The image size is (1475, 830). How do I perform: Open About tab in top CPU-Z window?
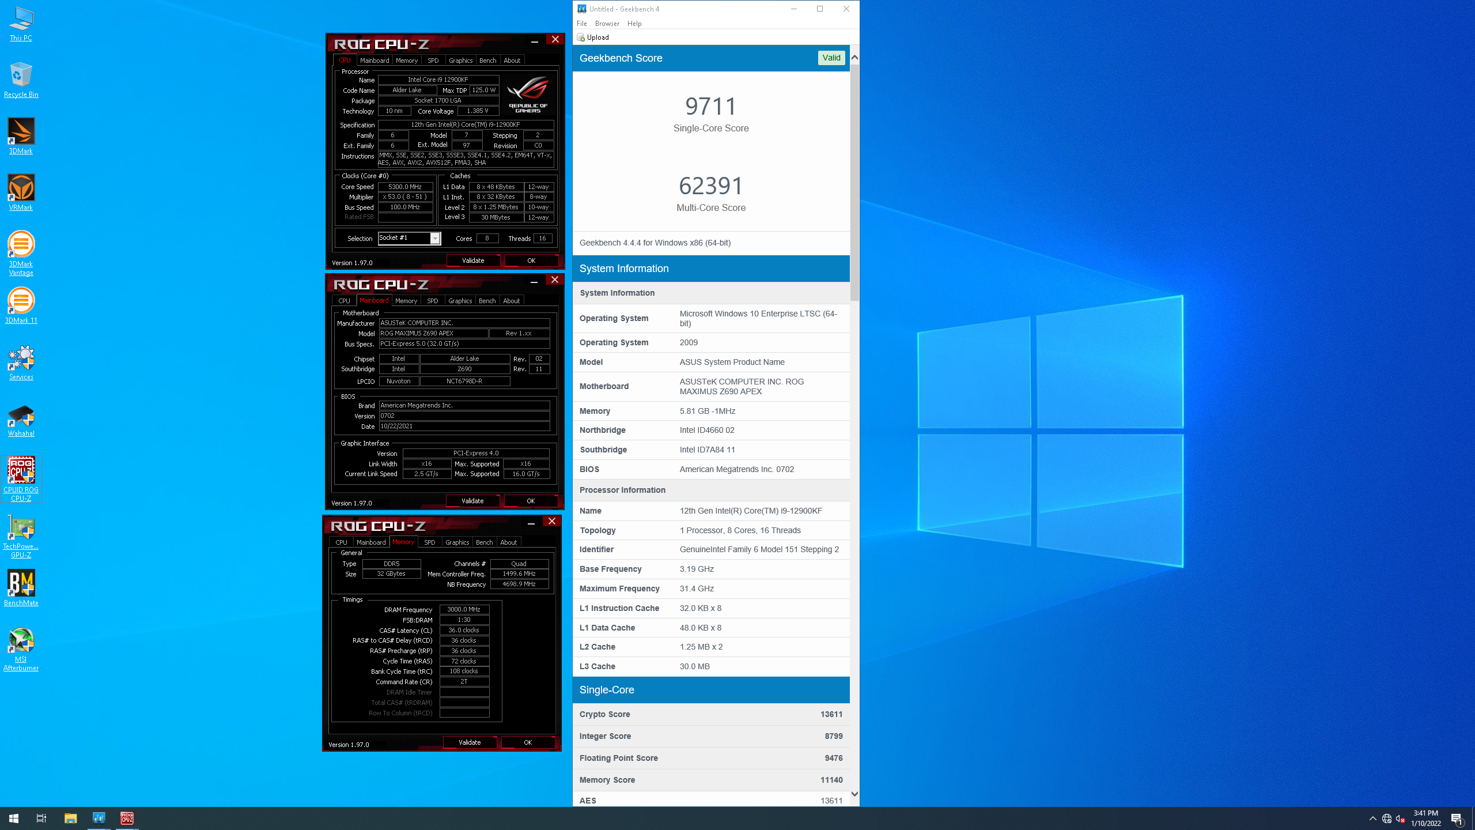[x=512, y=61]
